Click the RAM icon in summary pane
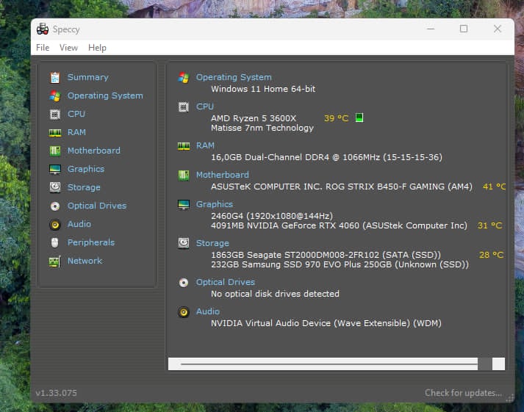 [184, 146]
